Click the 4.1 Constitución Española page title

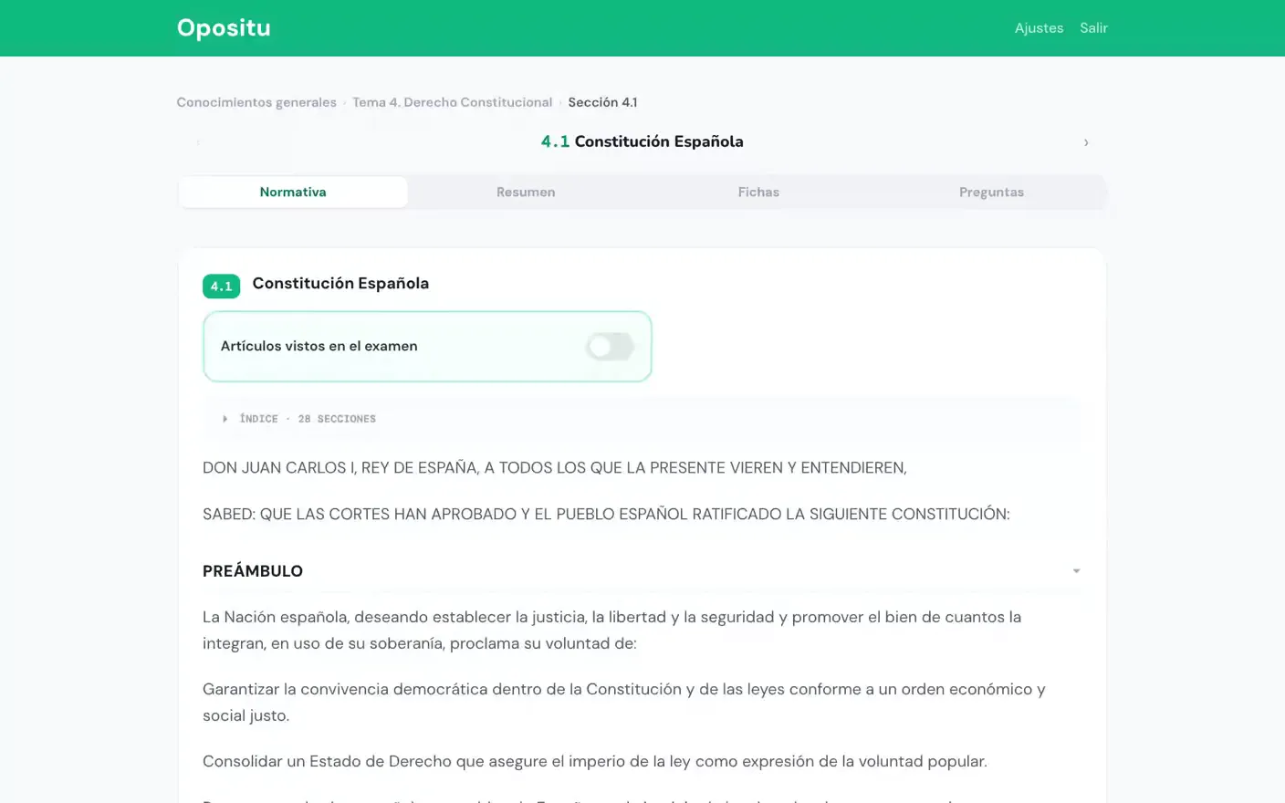(642, 141)
